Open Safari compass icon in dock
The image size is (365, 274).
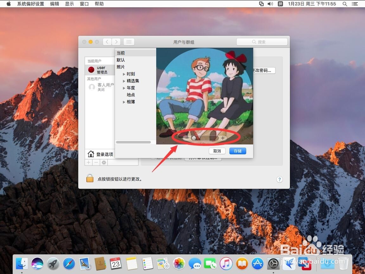pyautogui.click(x=69, y=263)
